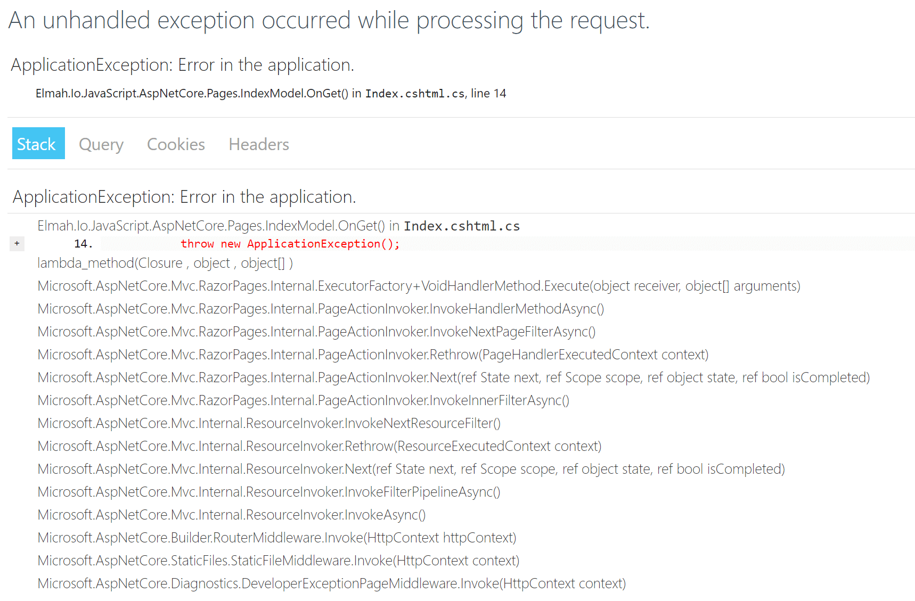Switch to the Query tab
The image size is (915, 601).
point(101,144)
